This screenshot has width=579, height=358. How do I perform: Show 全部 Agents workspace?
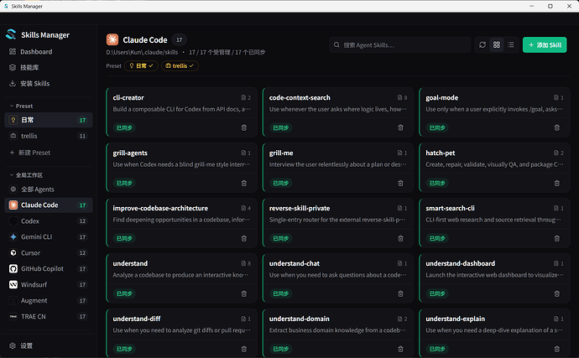point(49,189)
